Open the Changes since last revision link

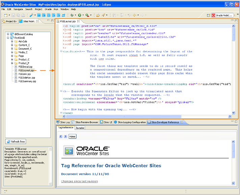click(79, 181)
